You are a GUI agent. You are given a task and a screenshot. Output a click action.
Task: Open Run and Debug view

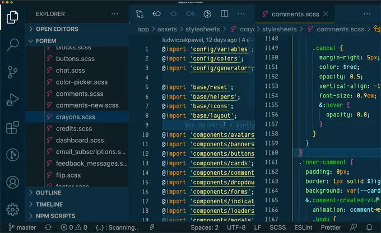pos(12,100)
